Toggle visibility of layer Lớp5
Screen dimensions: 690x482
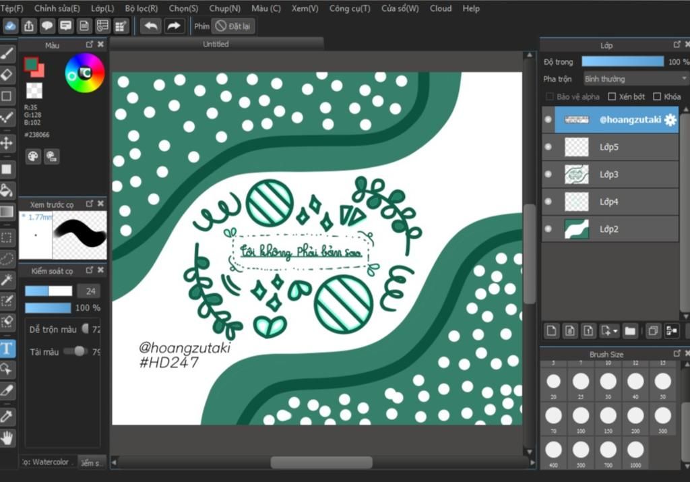tap(548, 147)
